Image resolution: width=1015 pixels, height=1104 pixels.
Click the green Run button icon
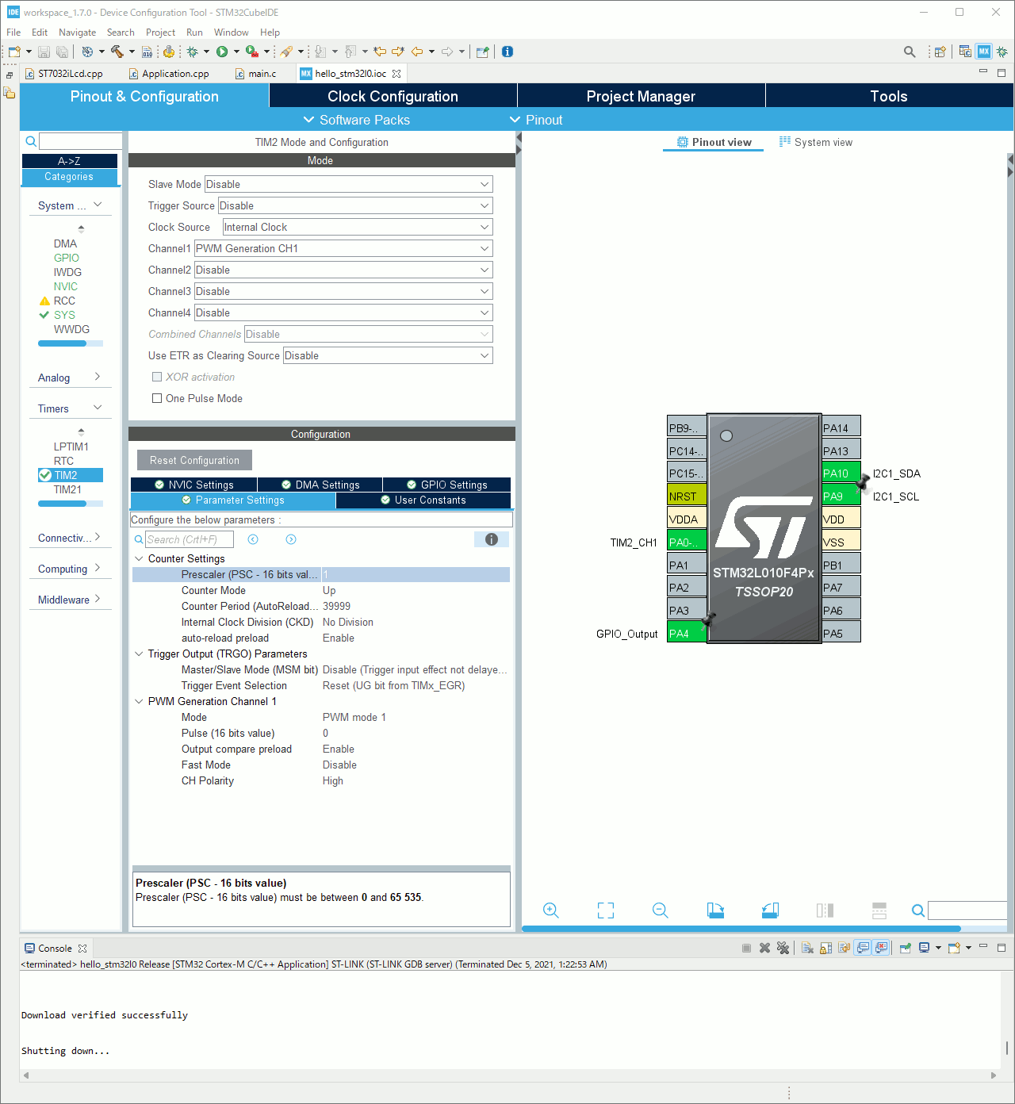(222, 52)
